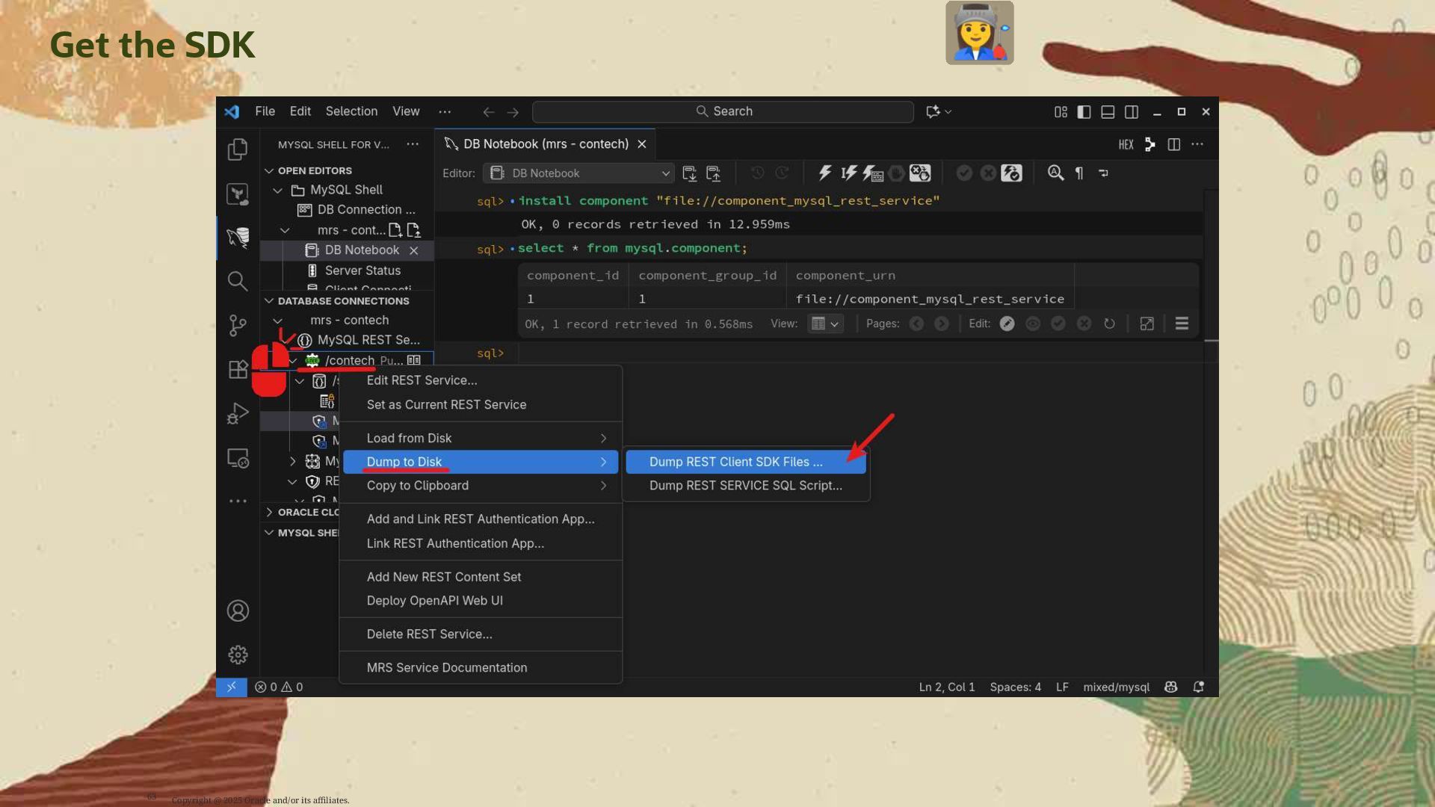Image resolution: width=1435 pixels, height=807 pixels.
Task: Toggle word wrap icon in notebook toolbar
Action: (x=1103, y=173)
